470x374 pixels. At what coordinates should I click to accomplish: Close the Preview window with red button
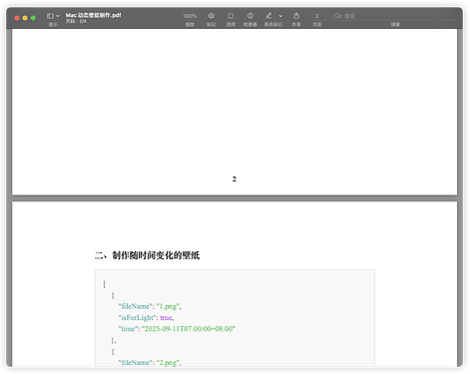click(17, 18)
